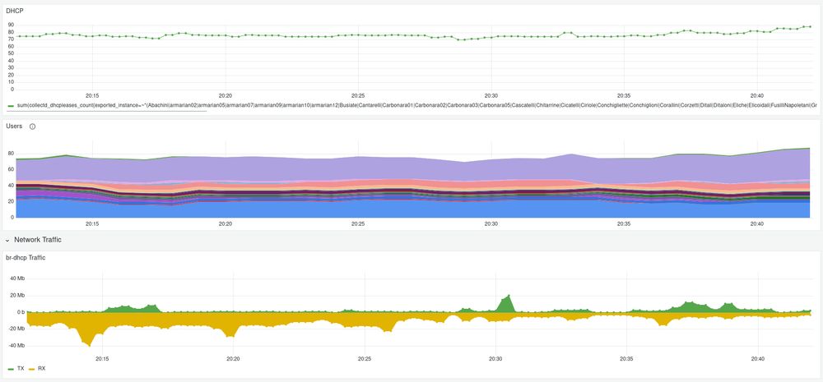
Task: Click the yellow RX legend color swatch
Action: [x=31, y=369]
